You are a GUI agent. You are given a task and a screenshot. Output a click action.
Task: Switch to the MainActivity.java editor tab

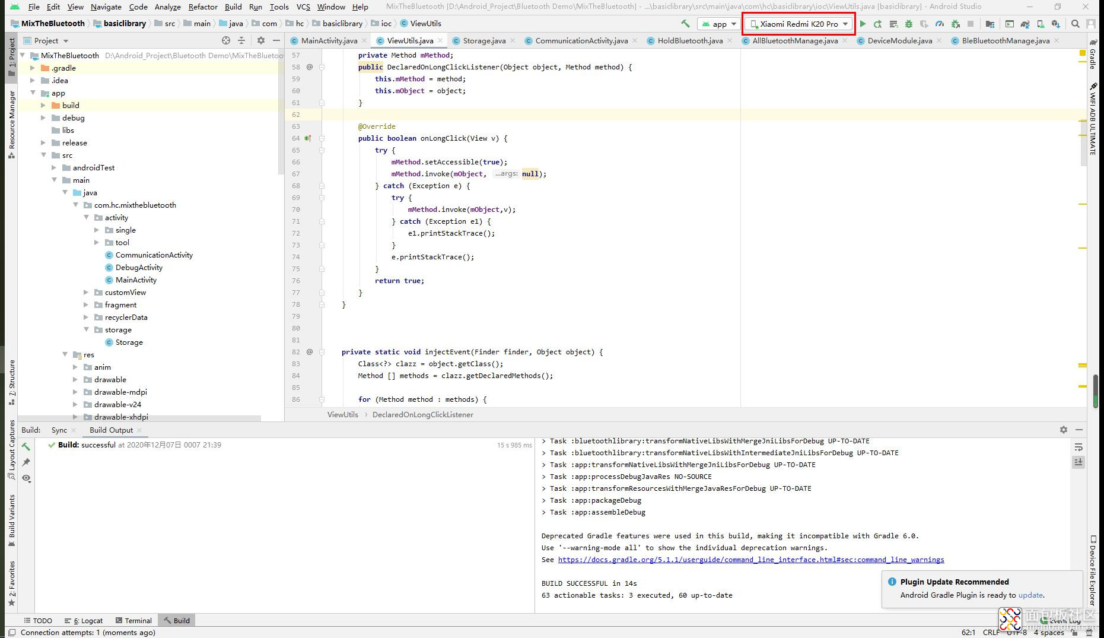click(x=329, y=41)
